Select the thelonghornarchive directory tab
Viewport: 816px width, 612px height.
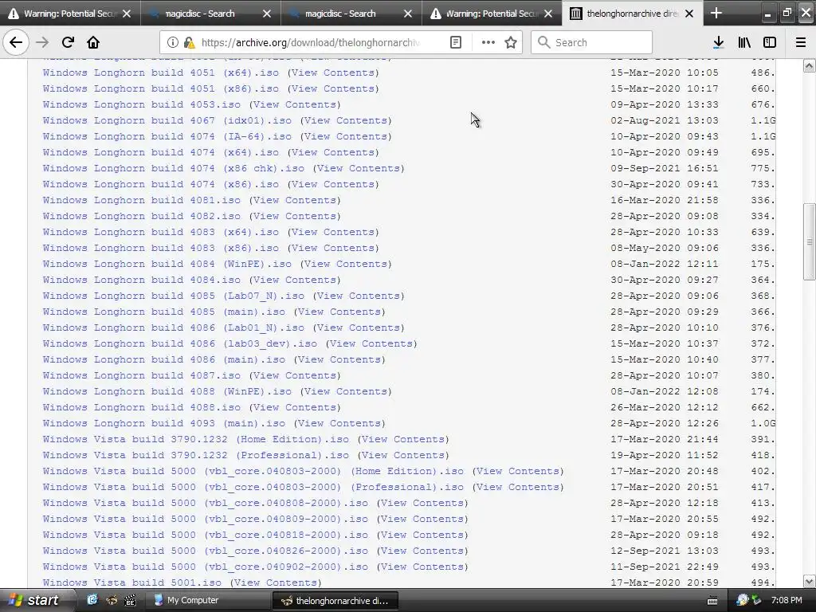pyautogui.click(x=625, y=14)
